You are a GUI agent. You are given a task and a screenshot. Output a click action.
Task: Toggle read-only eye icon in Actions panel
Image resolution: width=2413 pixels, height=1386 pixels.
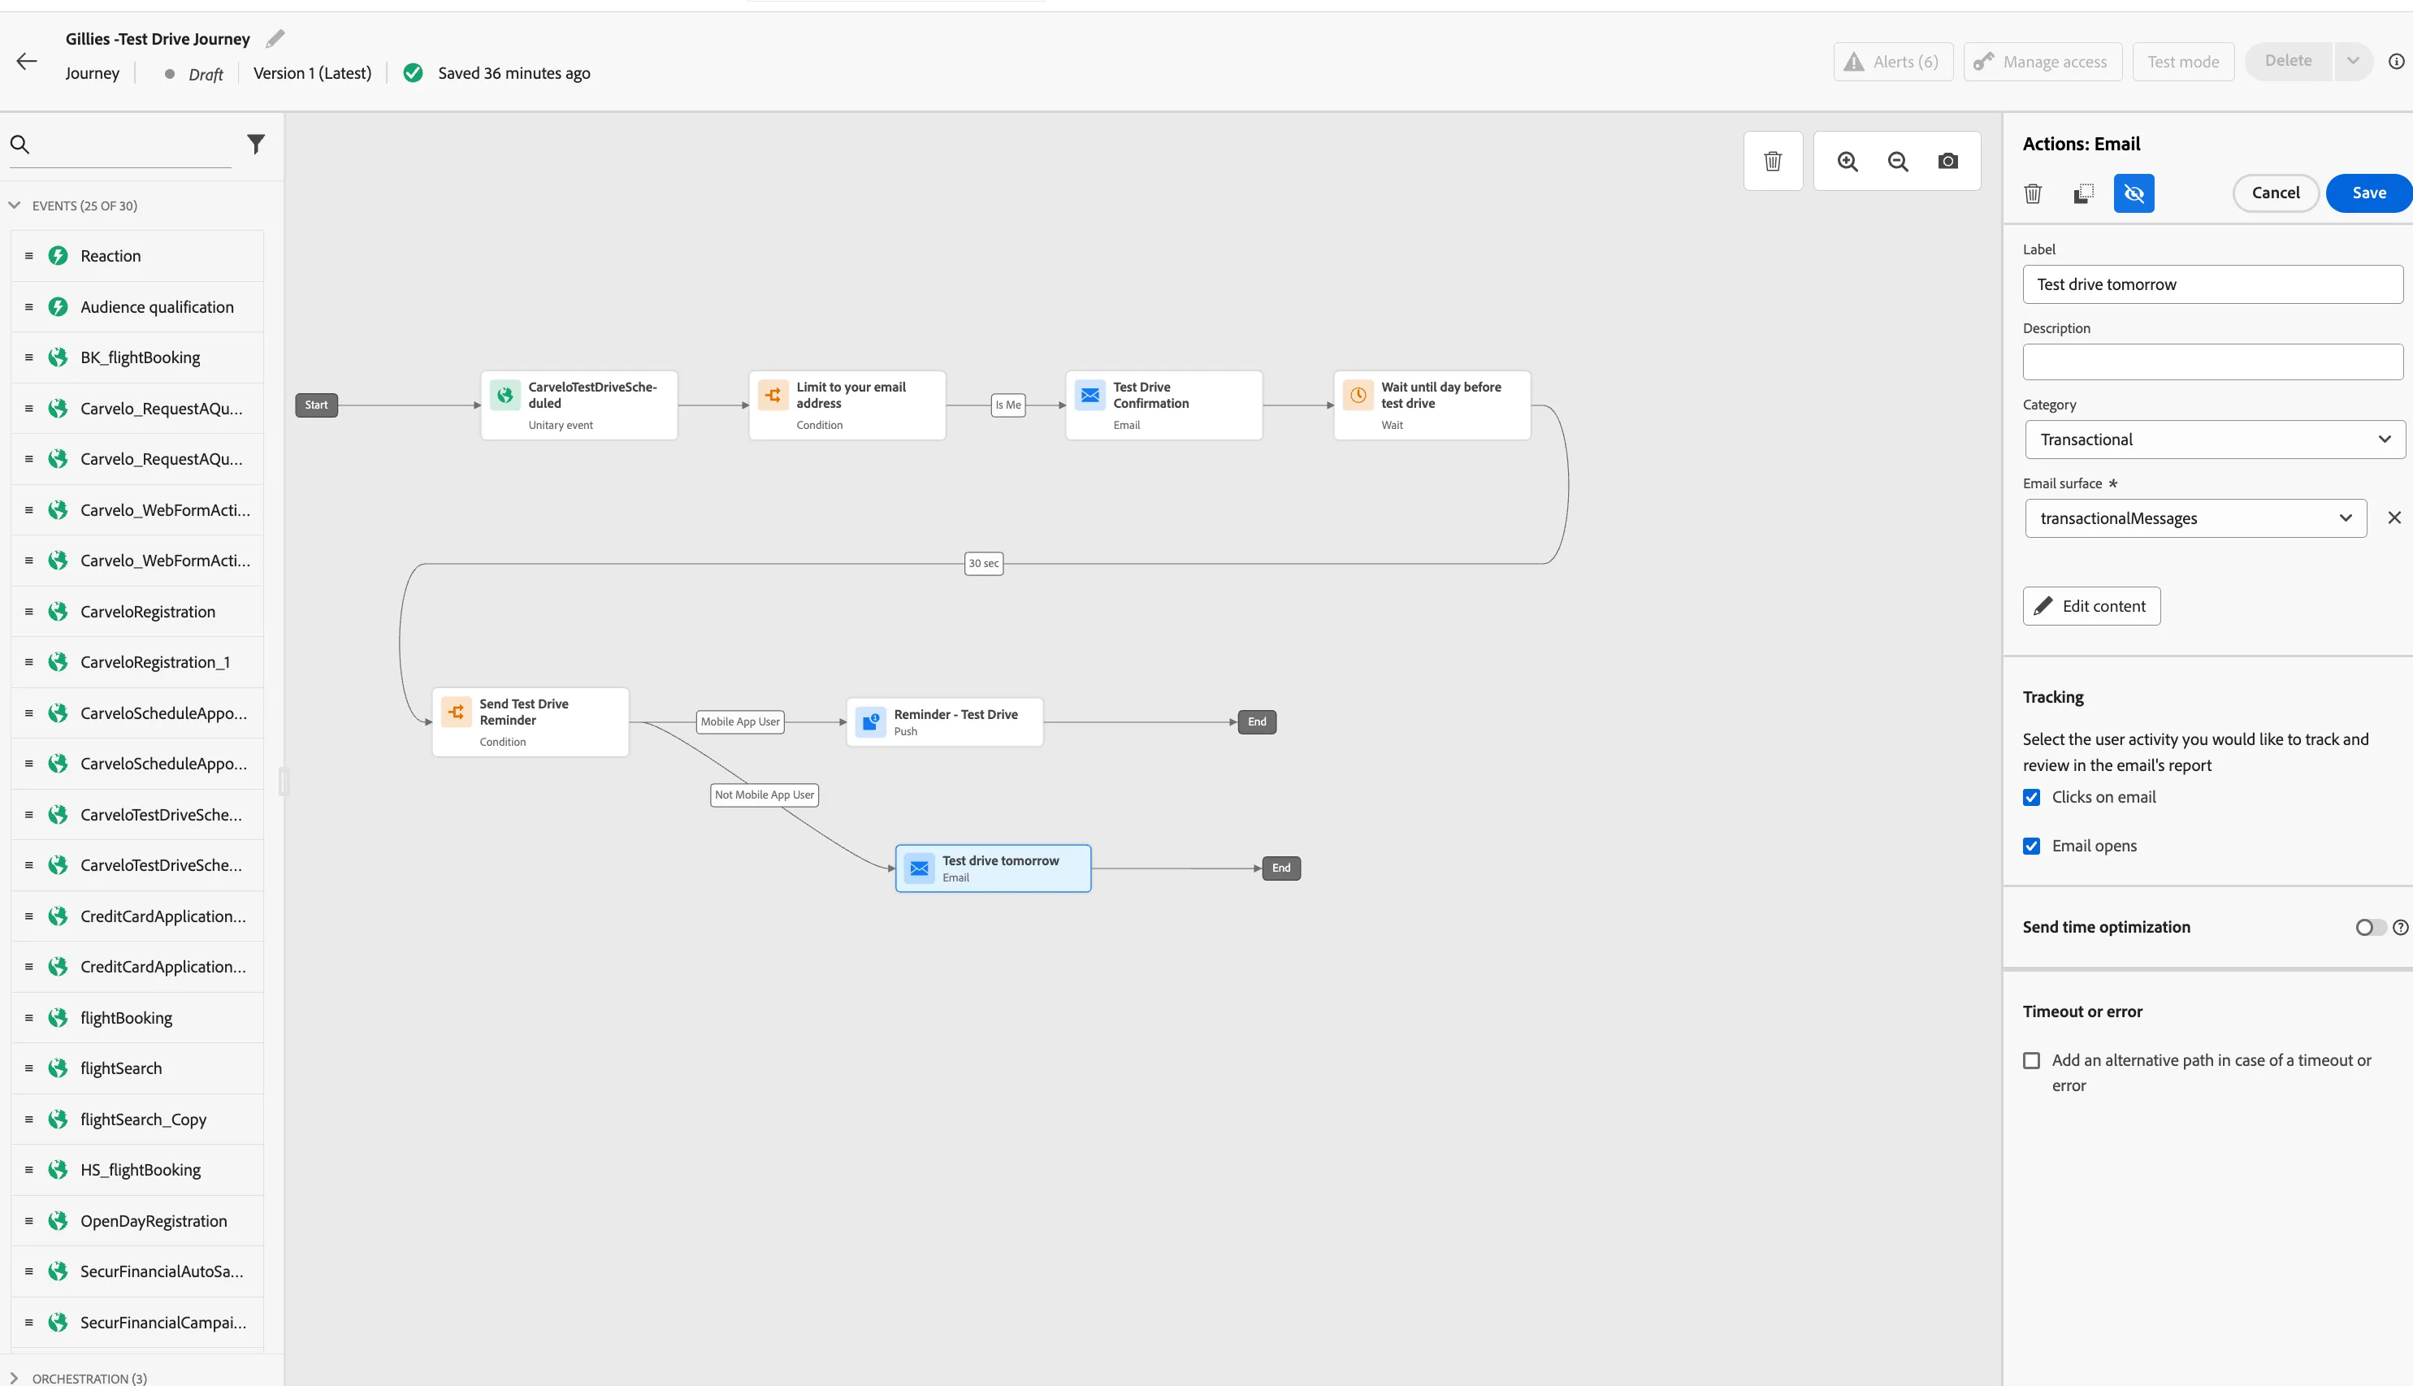[2134, 193]
